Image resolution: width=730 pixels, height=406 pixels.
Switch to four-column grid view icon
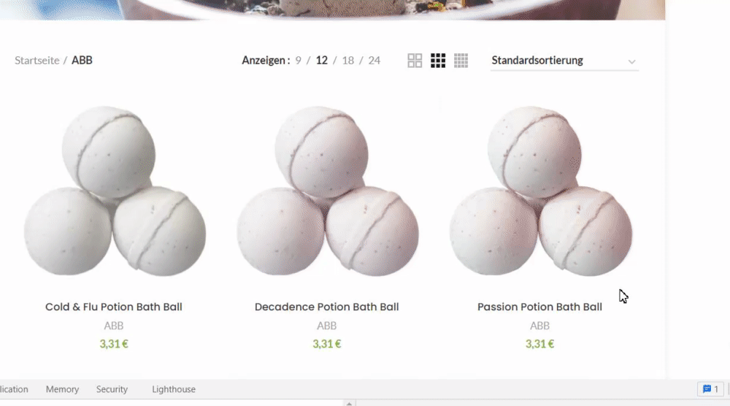coord(461,61)
